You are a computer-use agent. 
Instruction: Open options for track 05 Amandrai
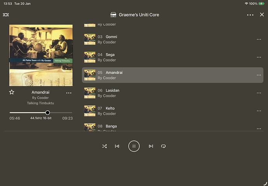pos(259,75)
